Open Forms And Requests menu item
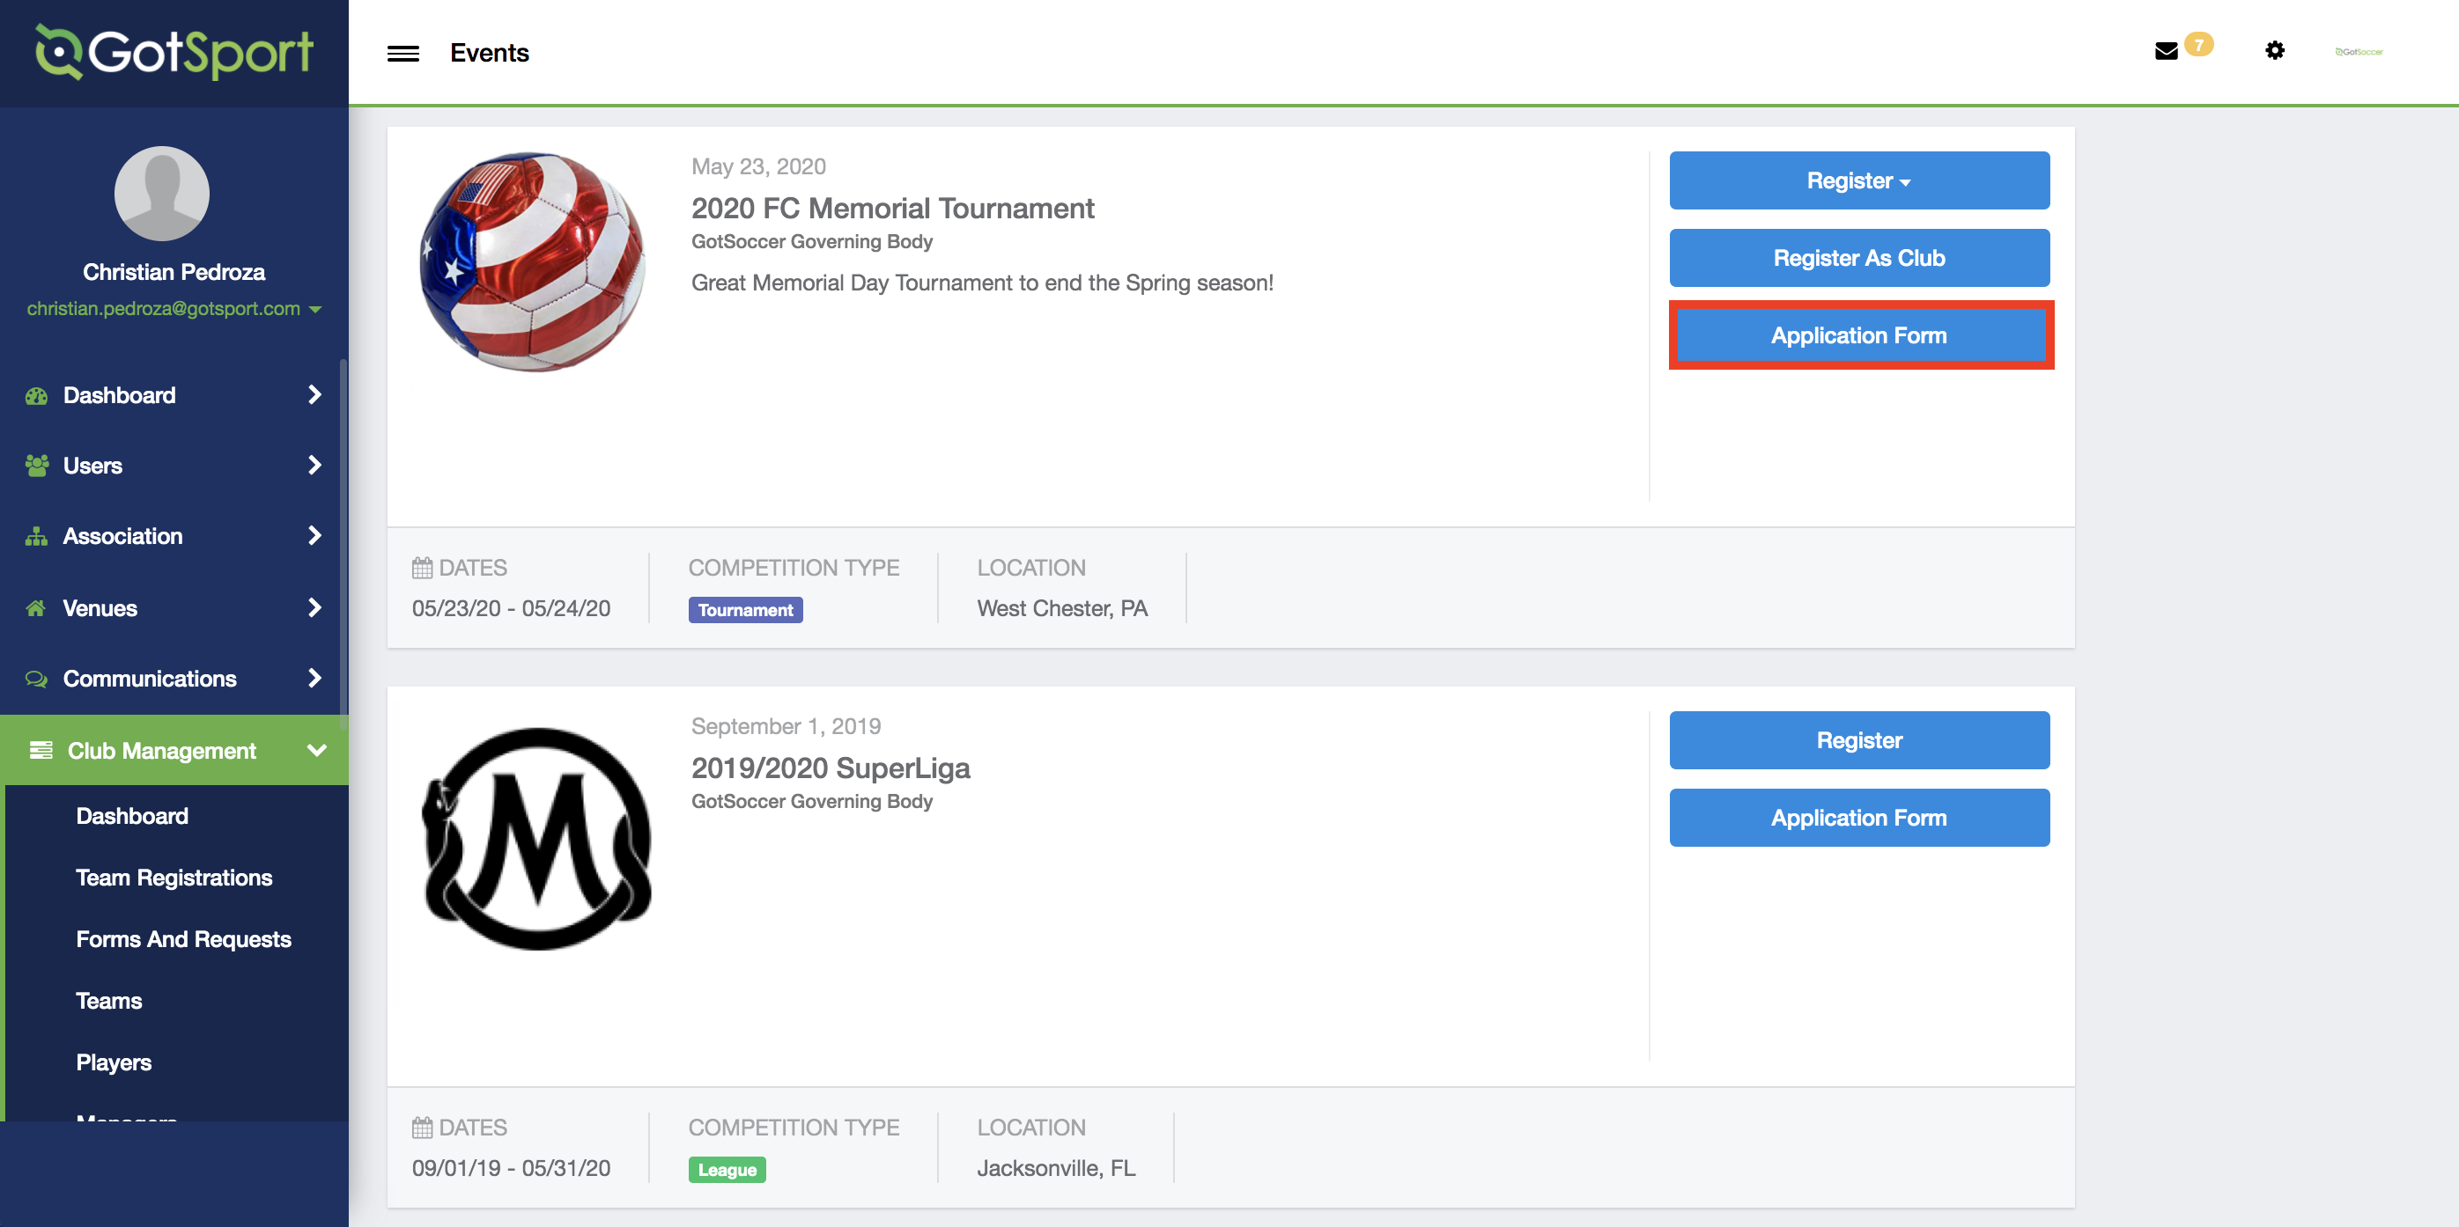The image size is (2459, 1227). [183, 939]
